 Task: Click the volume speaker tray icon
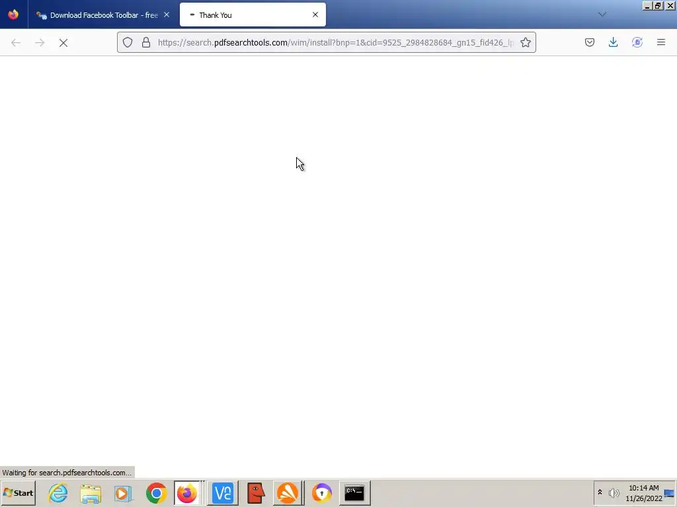[614, 492]
